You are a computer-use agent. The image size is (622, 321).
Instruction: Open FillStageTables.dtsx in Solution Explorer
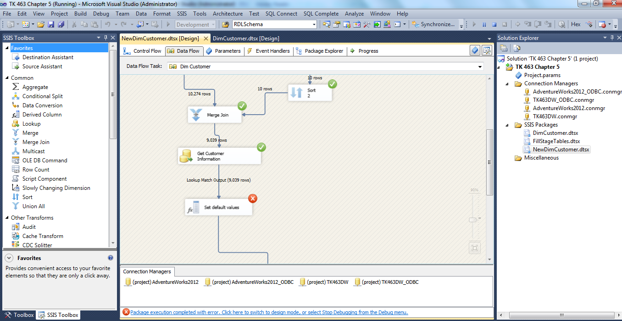pyautogui.click(x=556, y=141)
